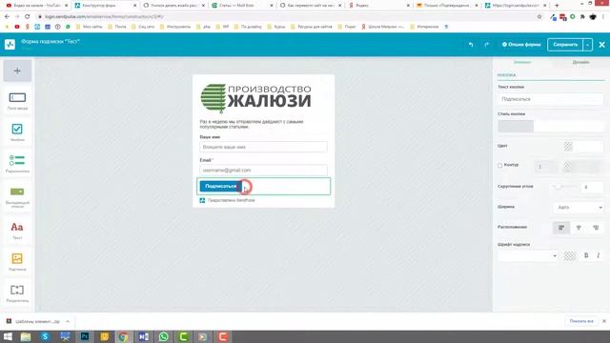Screen dimensions: 610x343
Task: Open form options (Опции формы)
Action: click(x=521, y=45)
